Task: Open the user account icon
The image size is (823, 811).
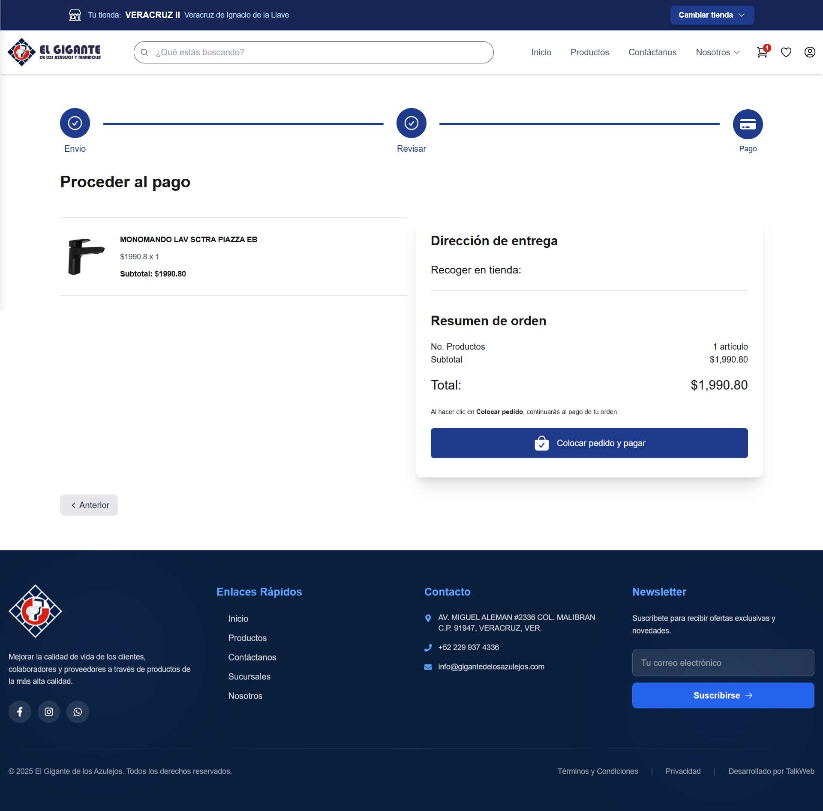Action: 810,52
